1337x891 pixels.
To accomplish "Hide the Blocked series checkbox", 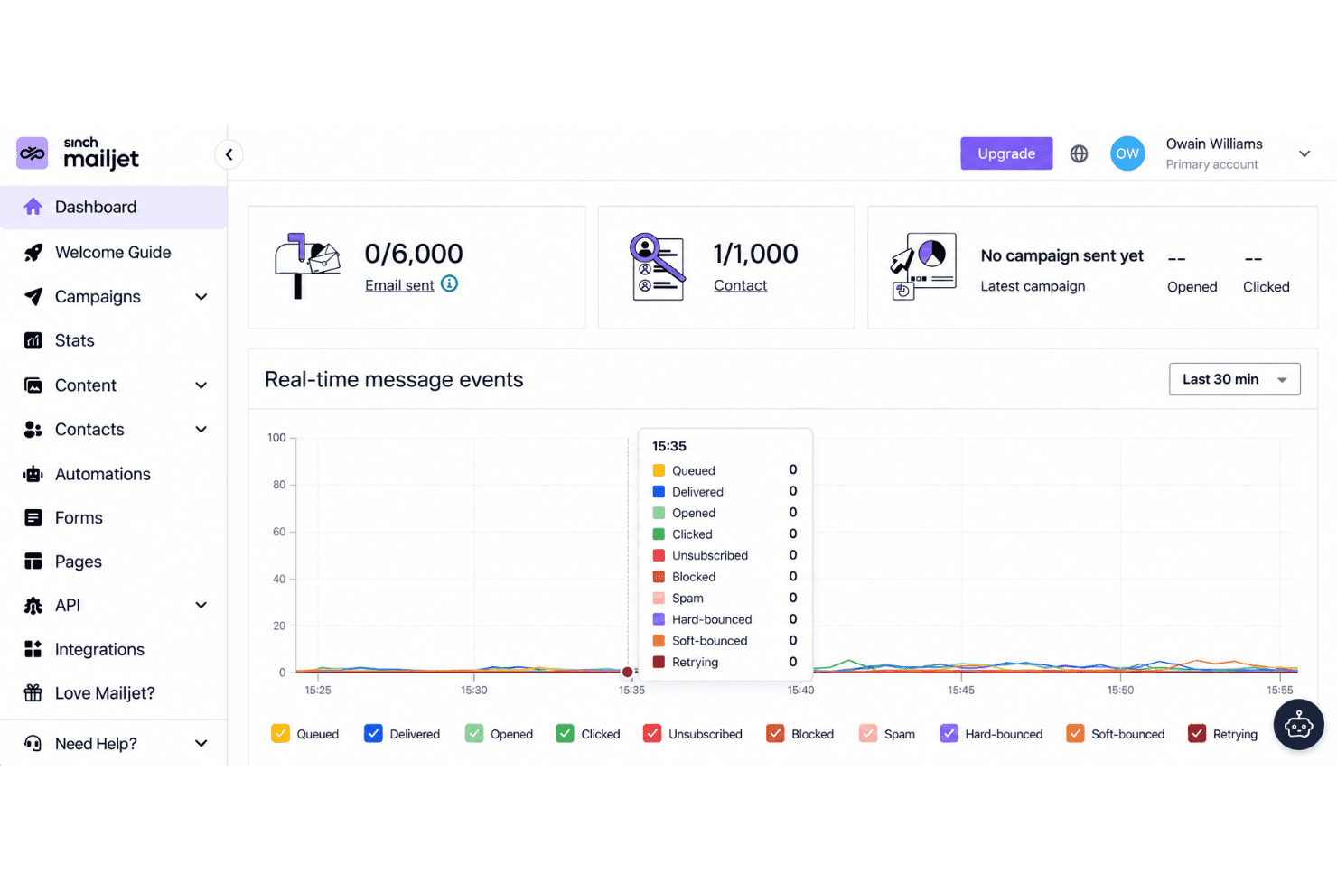I will (x=775, y=733).
